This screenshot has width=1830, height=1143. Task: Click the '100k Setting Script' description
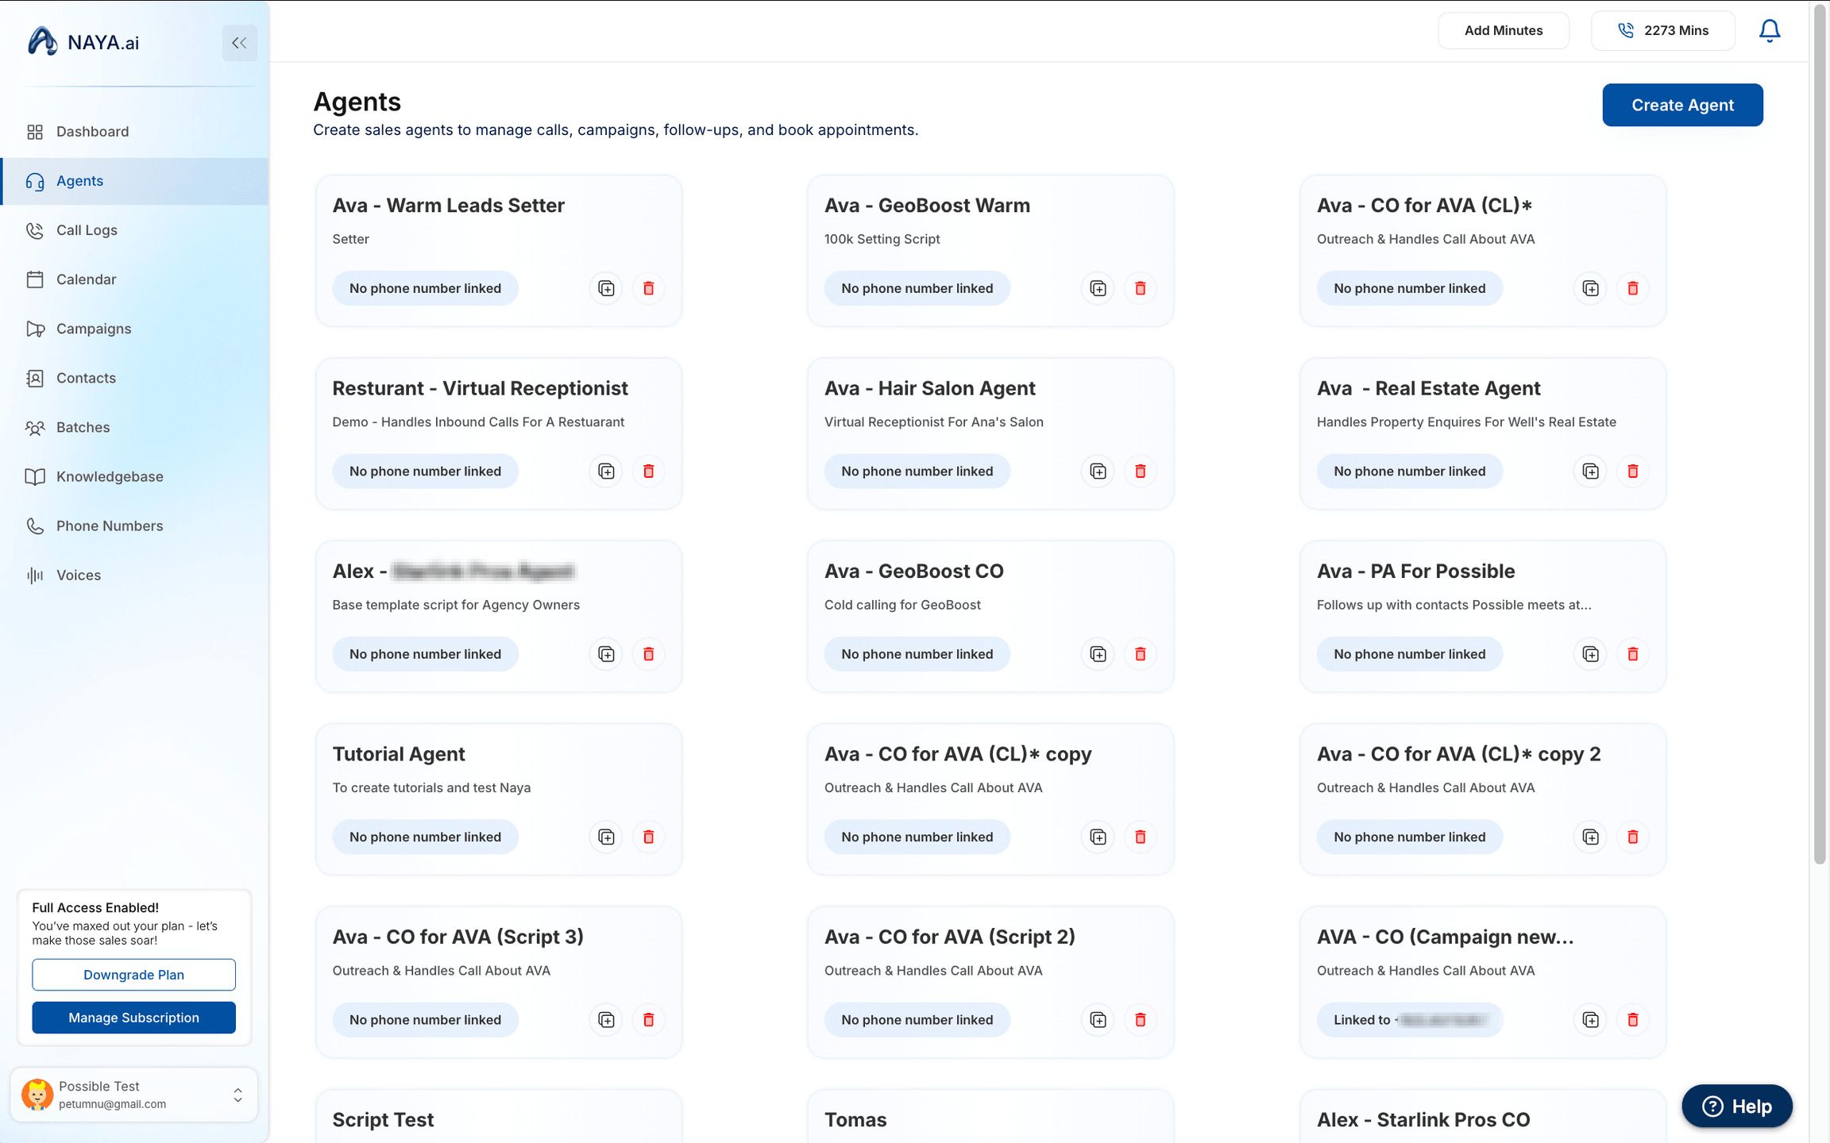(x=882, y=239)
